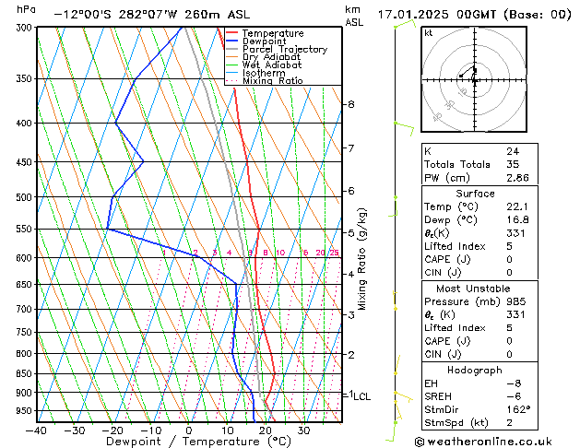Click the hodograph wind plot
The width and height of the screenshot is (580, 448).
coord(474,79)
